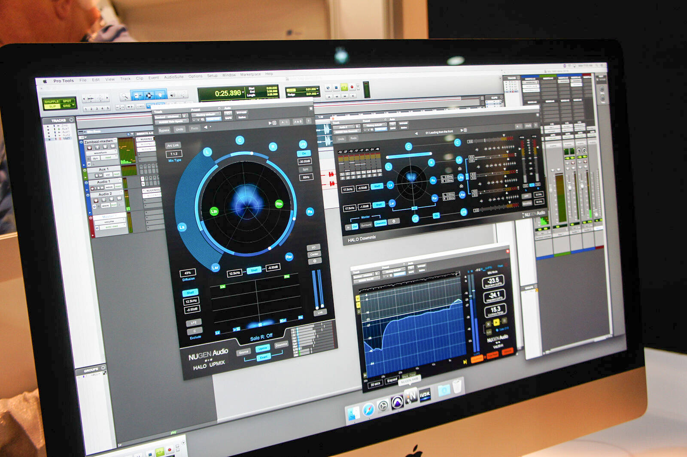The image size is (687, 457).
Task: Open the AudioSuite menu
Action: click(x=173, y=77)
